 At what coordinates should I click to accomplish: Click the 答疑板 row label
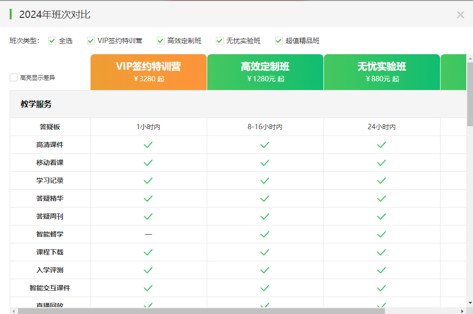pos(50,127)
